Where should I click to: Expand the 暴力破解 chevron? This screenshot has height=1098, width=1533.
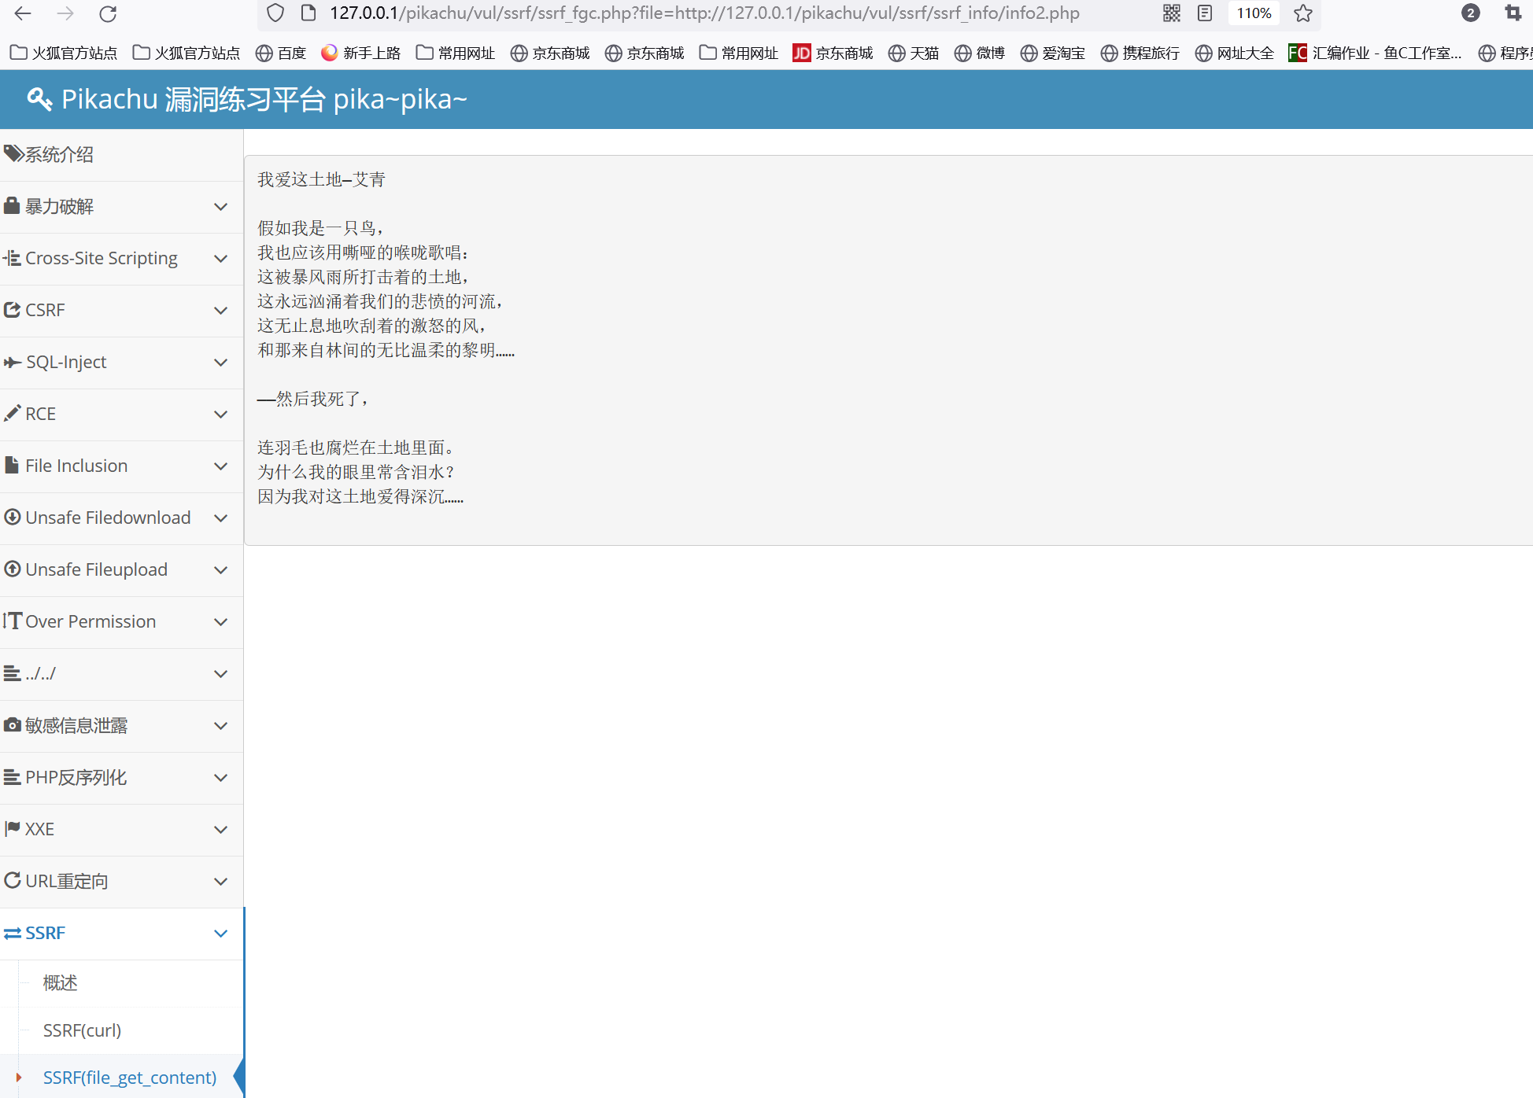coord(221,207)
